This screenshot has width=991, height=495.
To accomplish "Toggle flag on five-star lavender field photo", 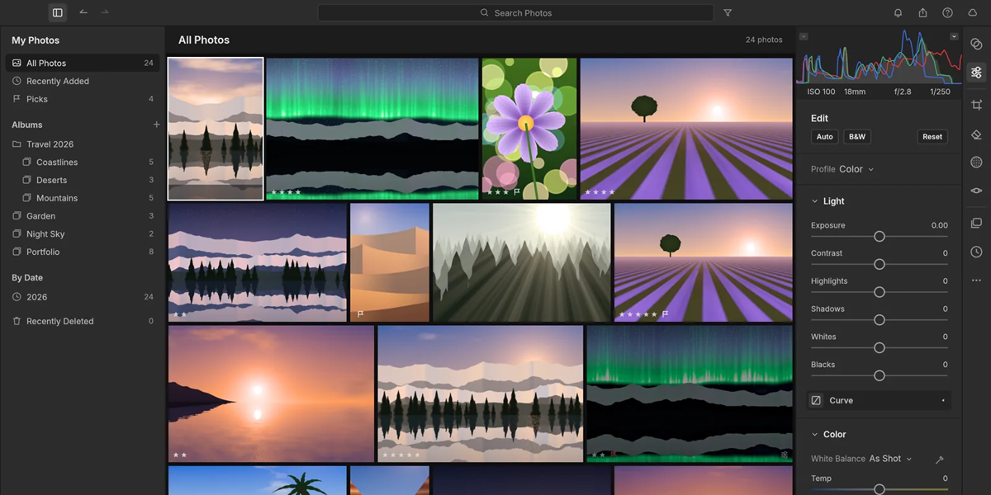I will (665, 314).
